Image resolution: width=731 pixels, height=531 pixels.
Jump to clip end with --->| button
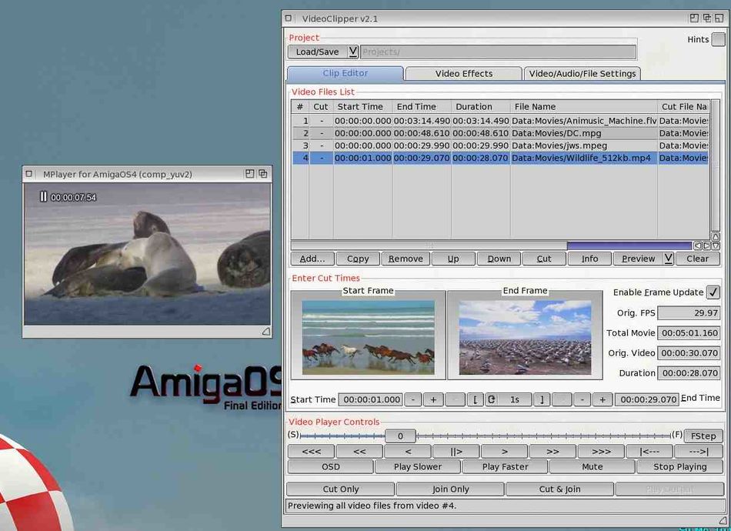[x=699, y=452]
